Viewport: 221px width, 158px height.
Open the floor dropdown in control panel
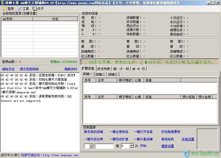[x=91, y=146]
